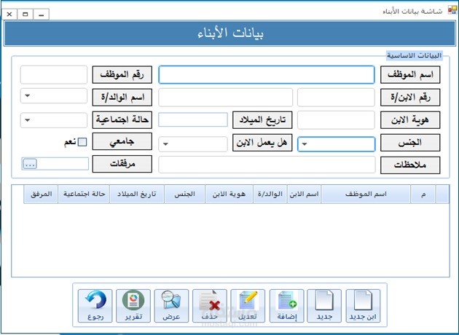Click the رقم الموظف label button
The image size is (459, 335).
[x=122, y=75]
